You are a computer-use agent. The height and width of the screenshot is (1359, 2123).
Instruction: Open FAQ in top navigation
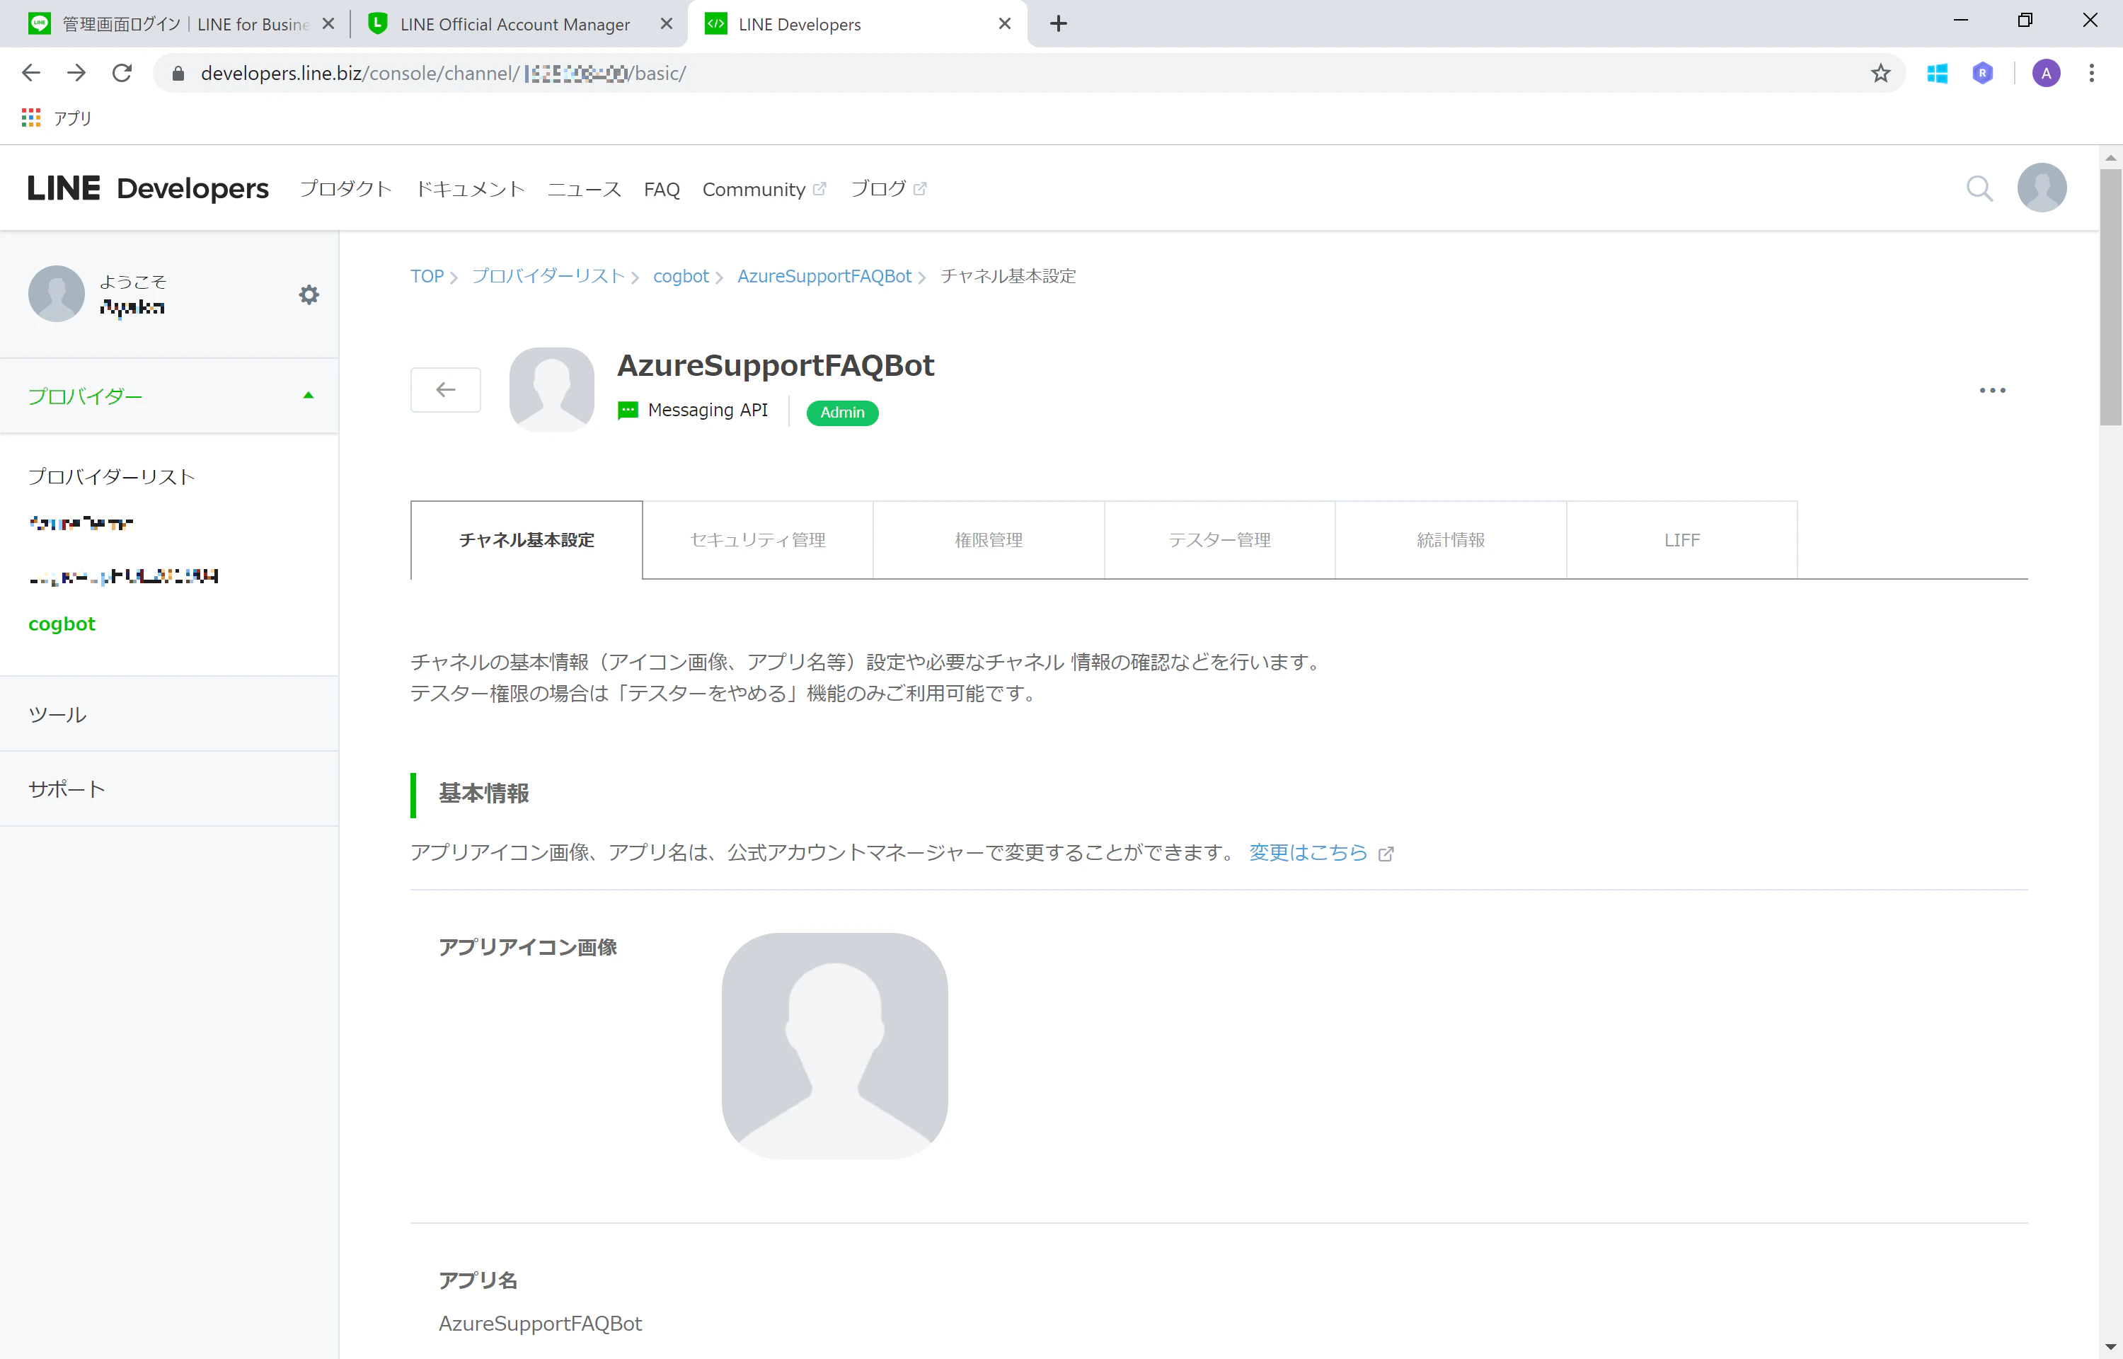(662, 189)
